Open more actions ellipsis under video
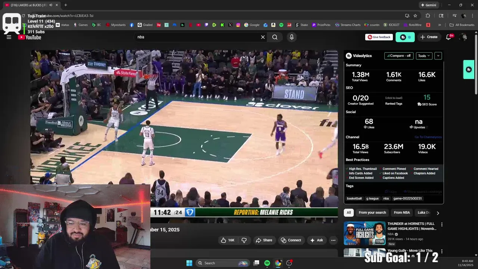Screen dimensions: 478x269 tap(333, 240)
